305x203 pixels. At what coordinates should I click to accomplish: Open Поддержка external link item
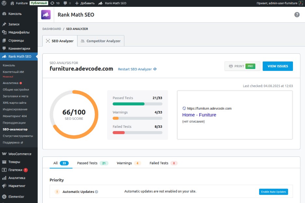(x=13, y=142)
